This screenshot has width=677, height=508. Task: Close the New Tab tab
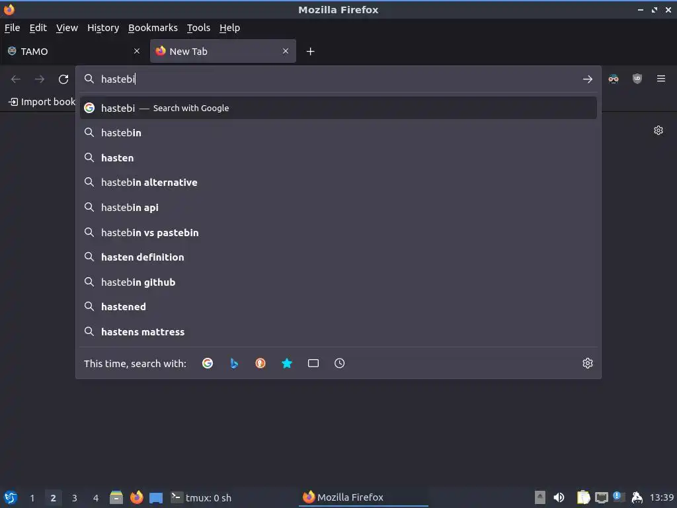click(286, 51)
